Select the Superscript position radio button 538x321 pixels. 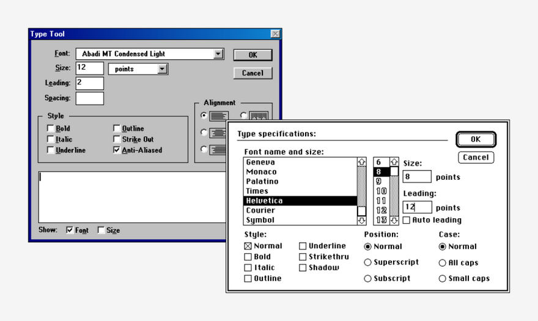367,262
